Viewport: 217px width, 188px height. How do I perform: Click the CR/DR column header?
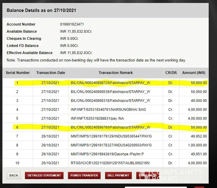[170, 72]
